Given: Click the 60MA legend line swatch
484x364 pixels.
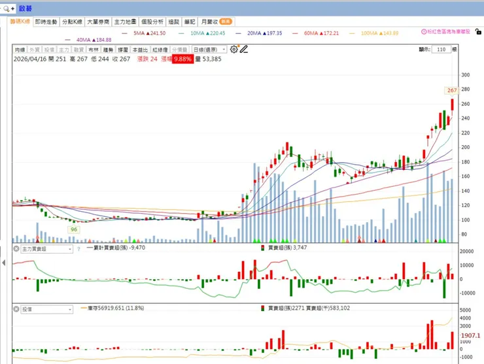Looking at the screenshot, I should 295,33.
